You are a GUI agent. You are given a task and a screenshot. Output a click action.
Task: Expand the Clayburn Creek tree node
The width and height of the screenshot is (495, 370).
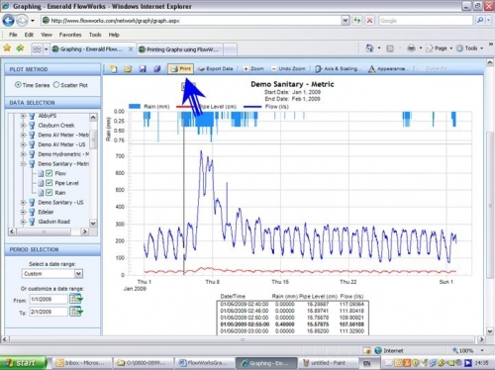23,126
